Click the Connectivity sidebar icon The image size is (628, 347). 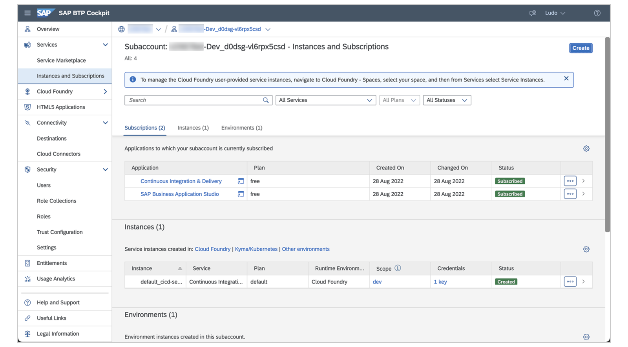[x=27, y=123]
